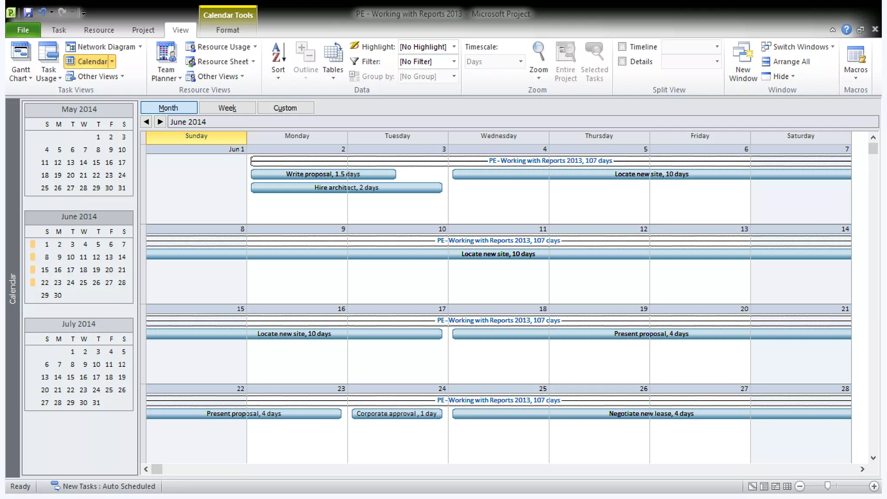The image size is (887, 499).
Task: Click the Team Planner icon
Action: 166,53
